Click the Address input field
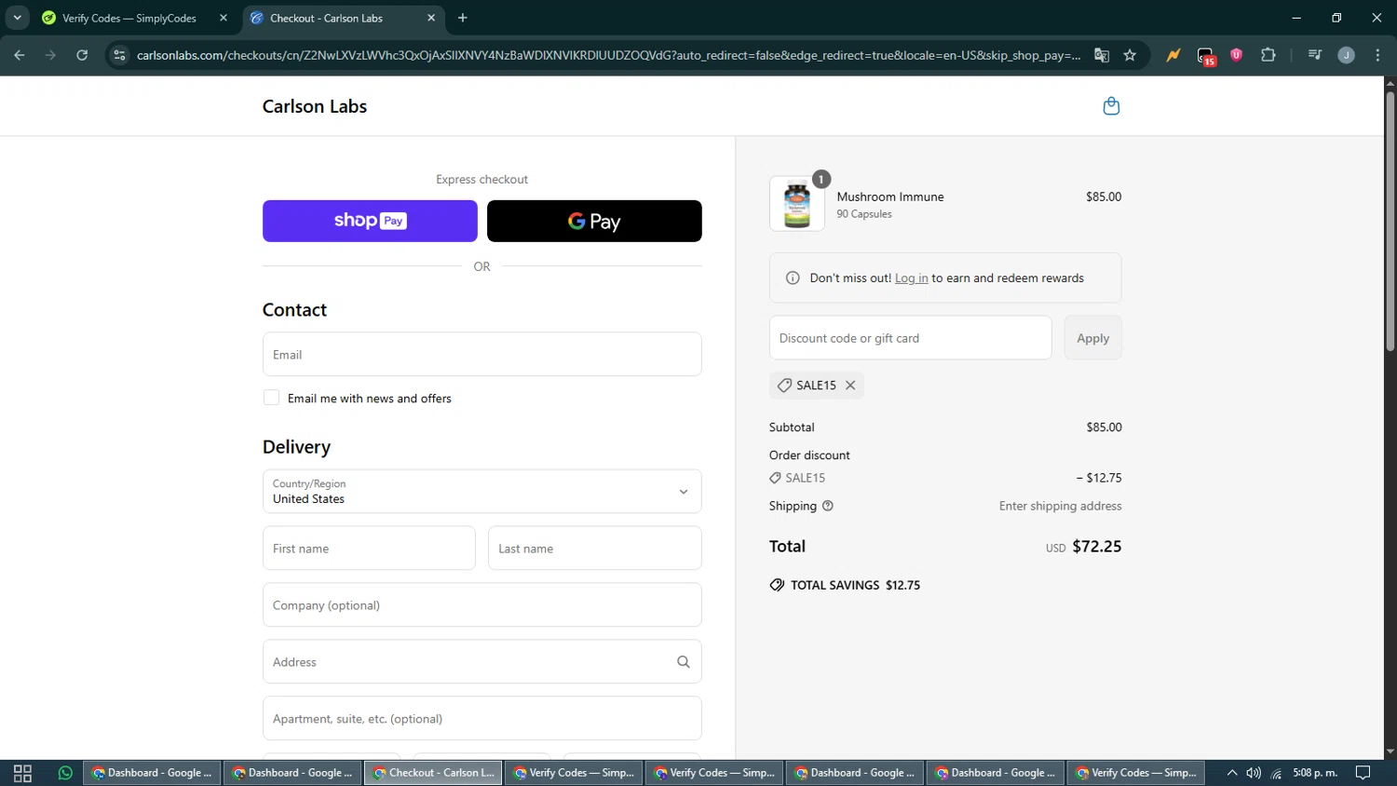 pyautogui.click(x=481, y=662)
